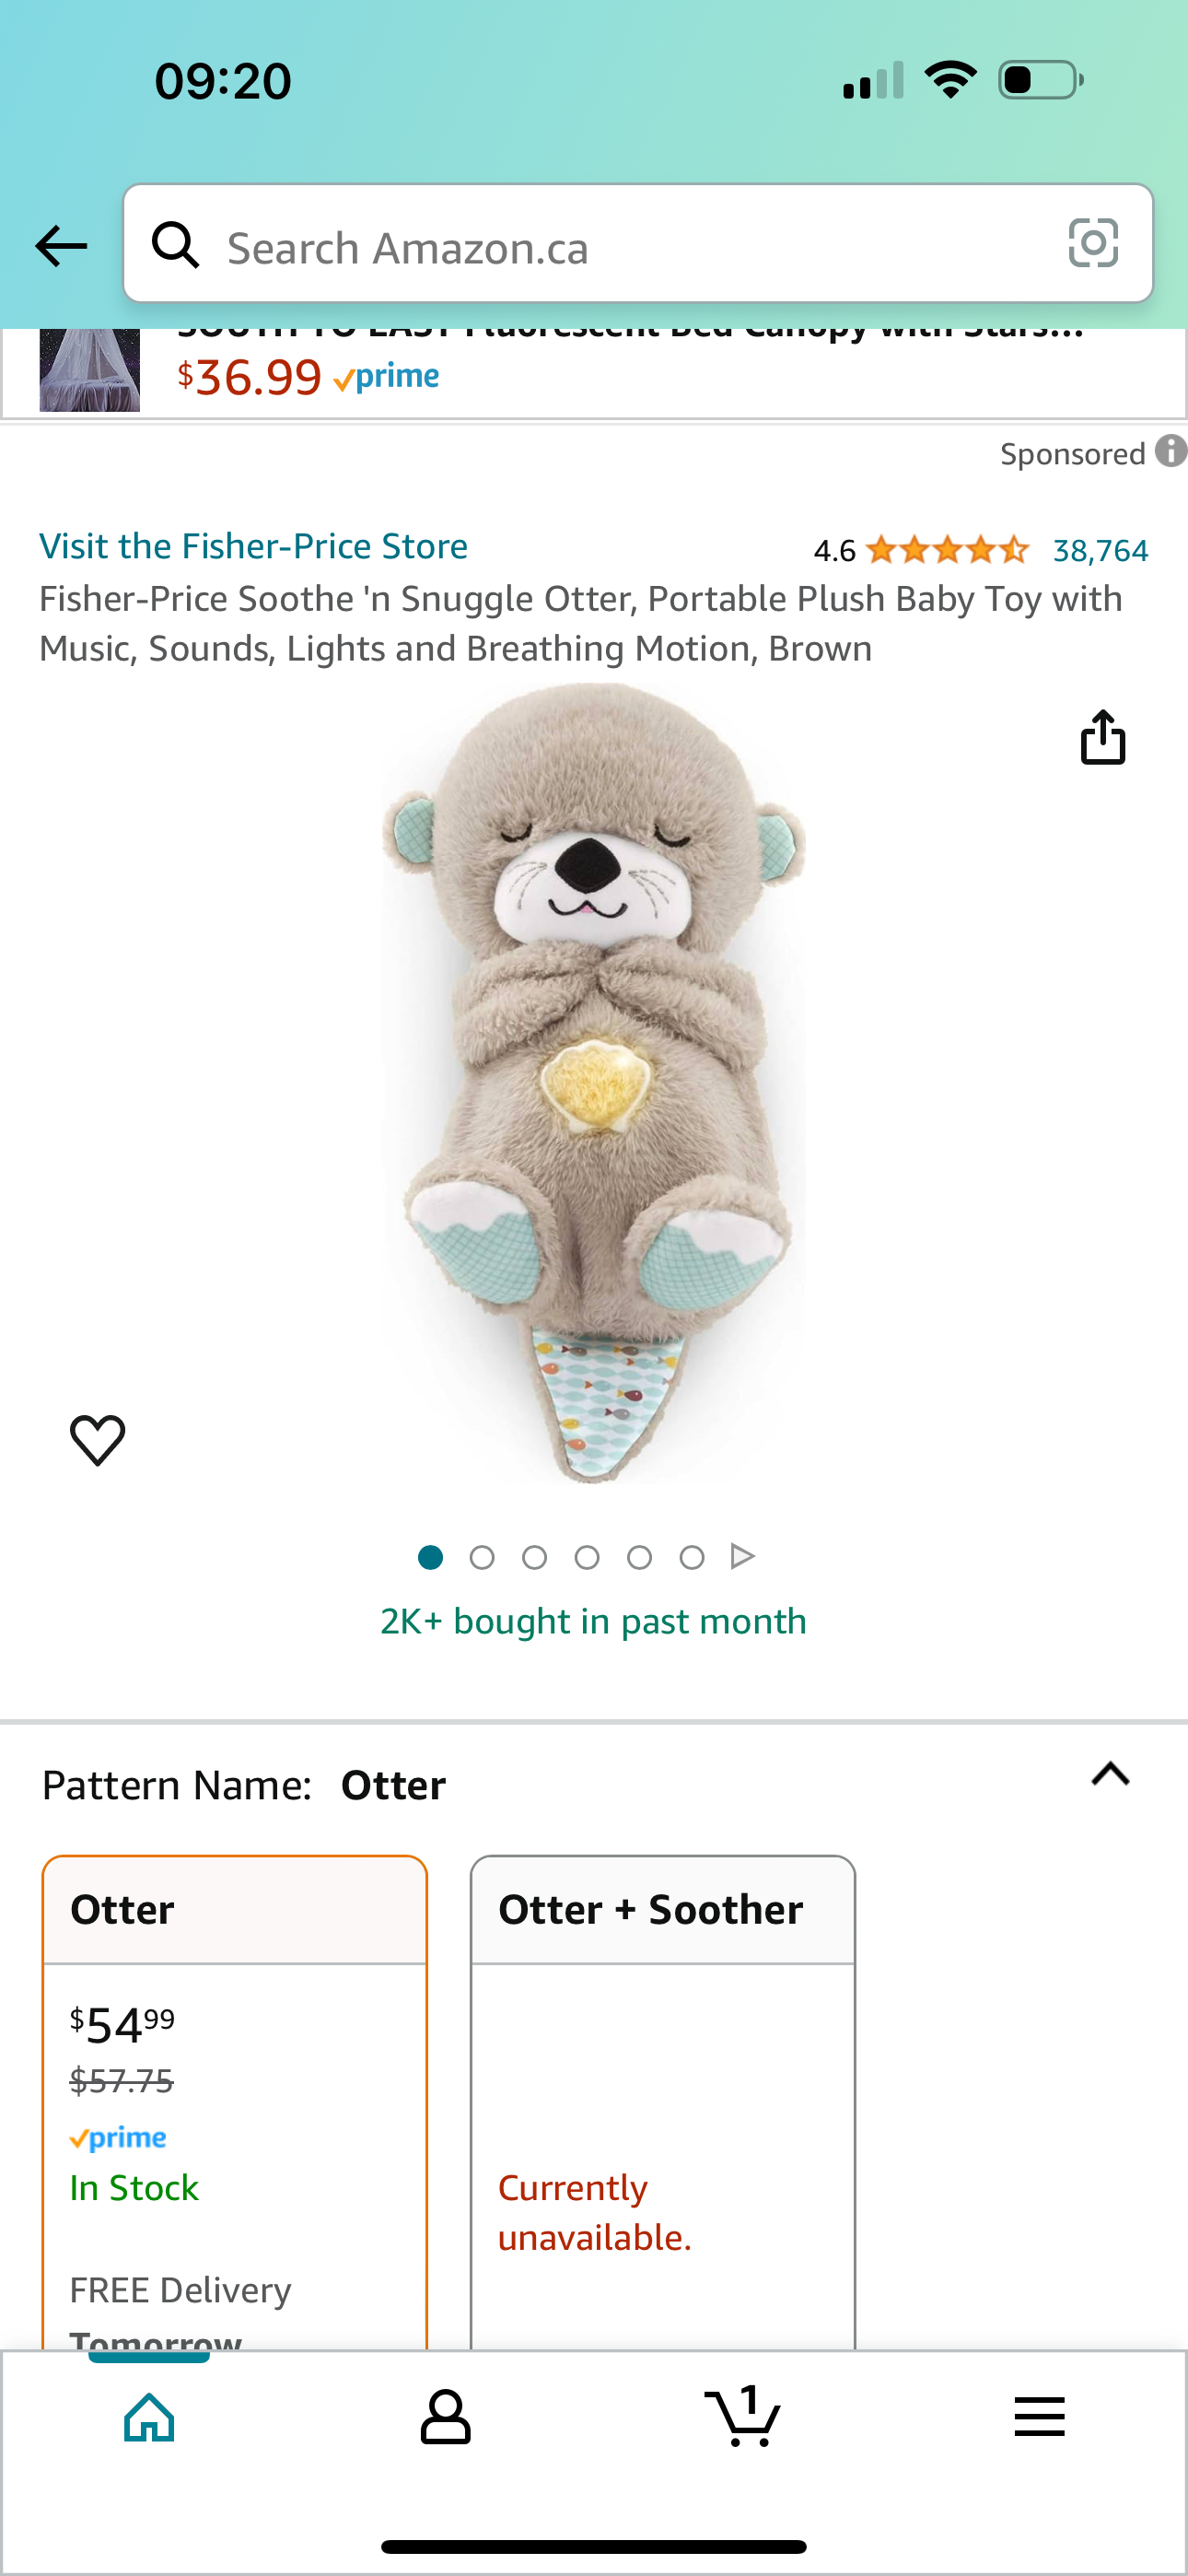Select the sixth image carousel dot
Viewport: 1188px width, 2576px height.
pyautogui.click(x=692, y=1557)
